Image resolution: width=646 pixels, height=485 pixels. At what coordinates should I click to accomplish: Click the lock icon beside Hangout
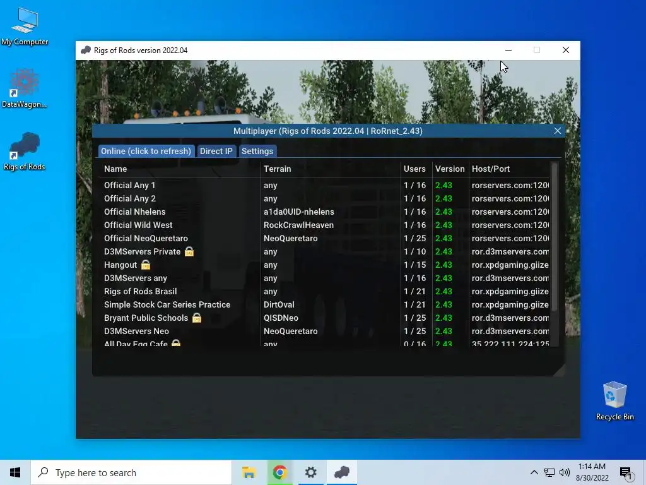coord(146,265)
